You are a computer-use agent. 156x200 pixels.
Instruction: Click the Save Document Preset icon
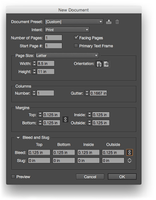point(108,22)
